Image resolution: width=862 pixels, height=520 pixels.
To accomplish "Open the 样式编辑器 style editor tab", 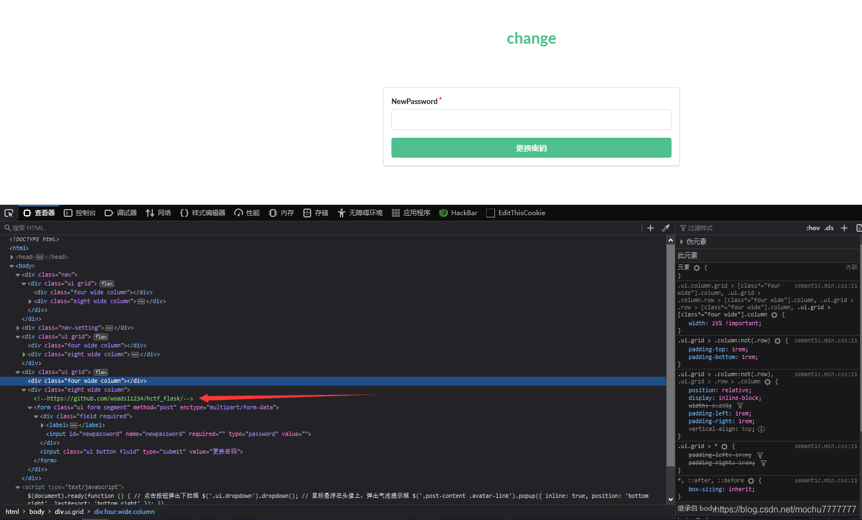I will pos(203,213).
